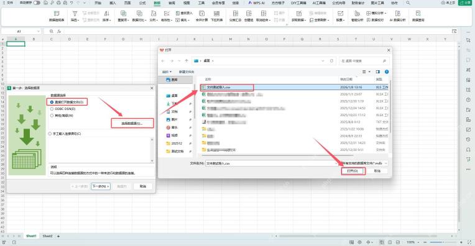Viewport: 475px width, 246px height.
Task: Switch to the 公式 ribbon tab
Action: point(142,2)
